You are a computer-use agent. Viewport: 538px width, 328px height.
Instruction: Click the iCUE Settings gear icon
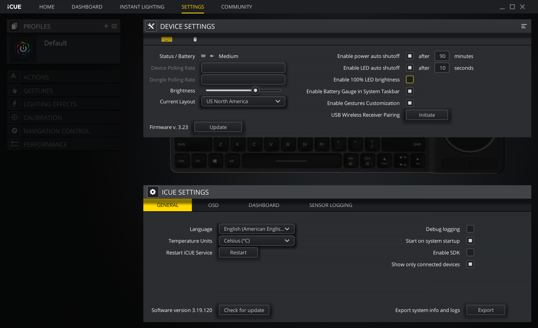click(153, 192)
